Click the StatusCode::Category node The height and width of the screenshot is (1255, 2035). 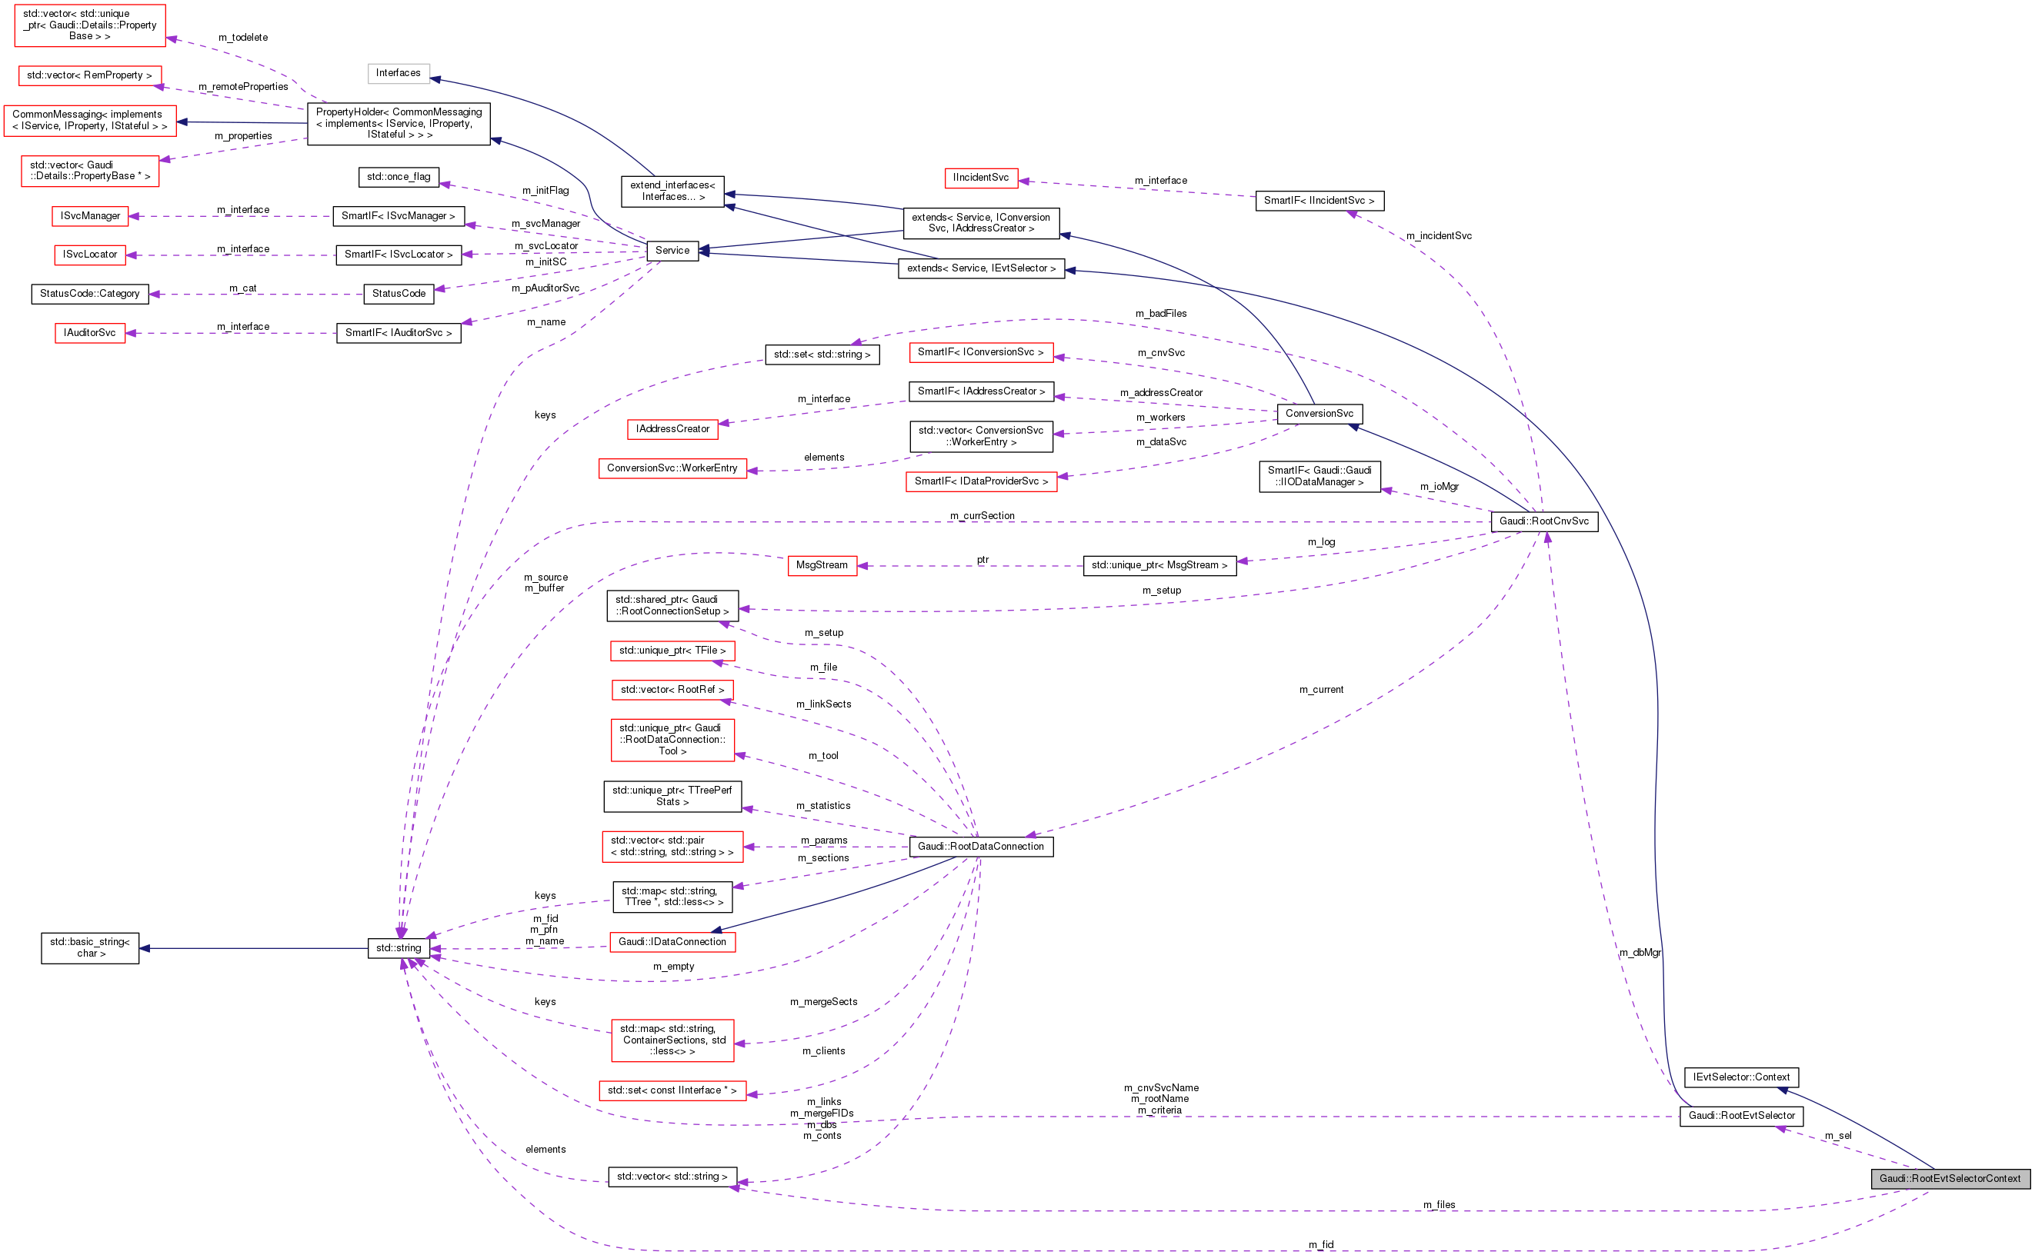[x=90, y=294]
